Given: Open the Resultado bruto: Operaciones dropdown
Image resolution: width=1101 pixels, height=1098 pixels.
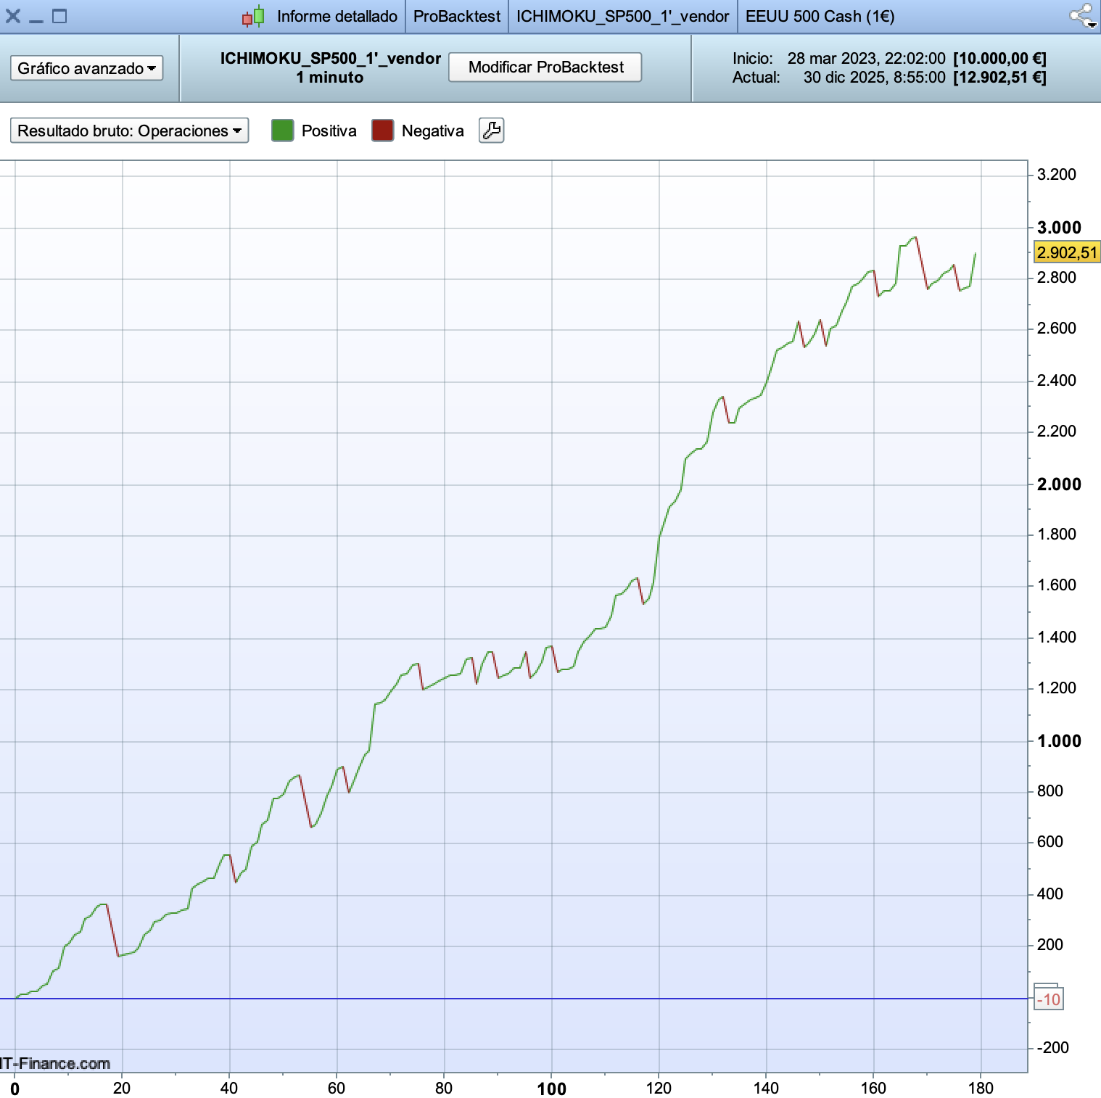Looking at the screenshot, I should (129, 131).
